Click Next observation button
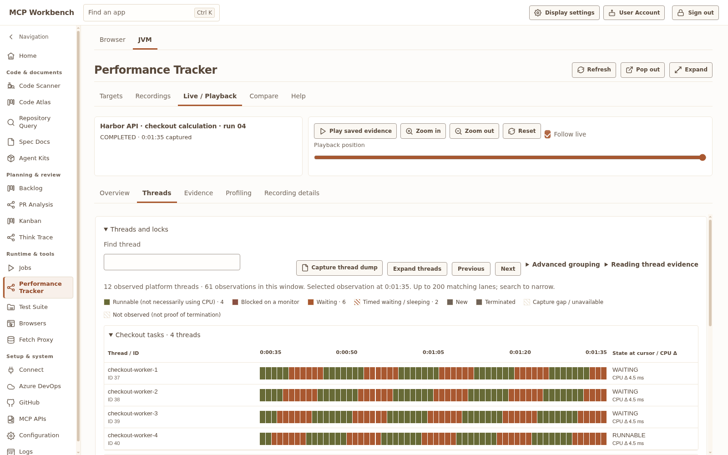This screenshot has height=455, width=728. (508, 269)
